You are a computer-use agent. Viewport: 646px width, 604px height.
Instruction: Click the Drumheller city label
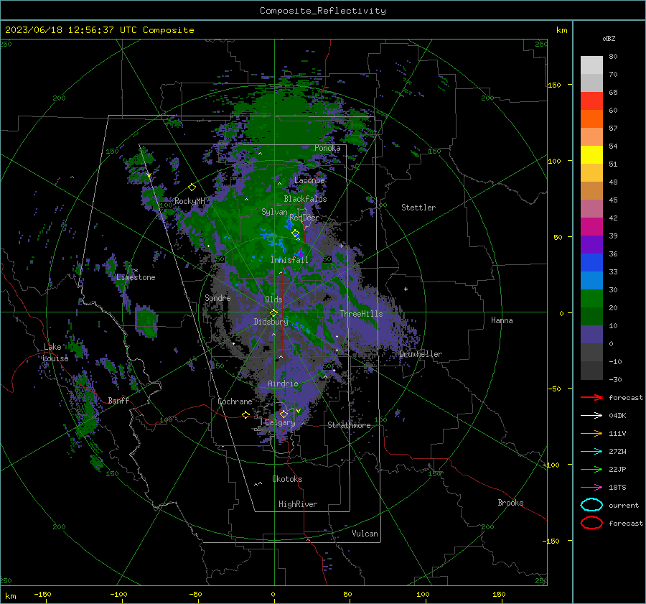421,354
